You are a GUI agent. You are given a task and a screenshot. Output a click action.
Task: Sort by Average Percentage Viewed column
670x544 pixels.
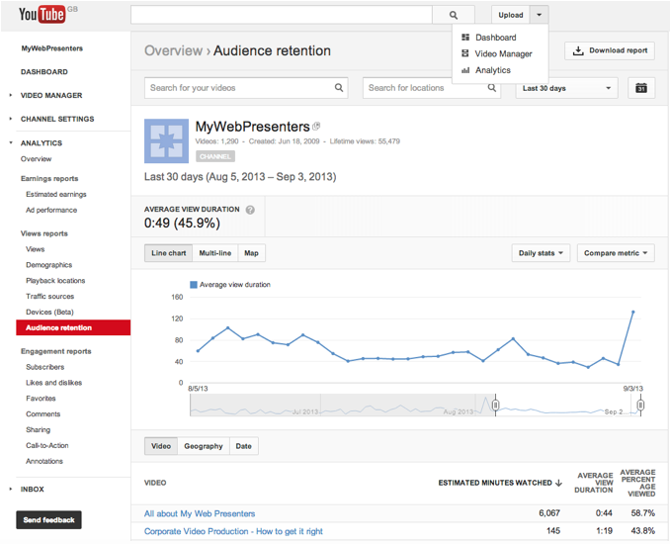coord(638,483)
